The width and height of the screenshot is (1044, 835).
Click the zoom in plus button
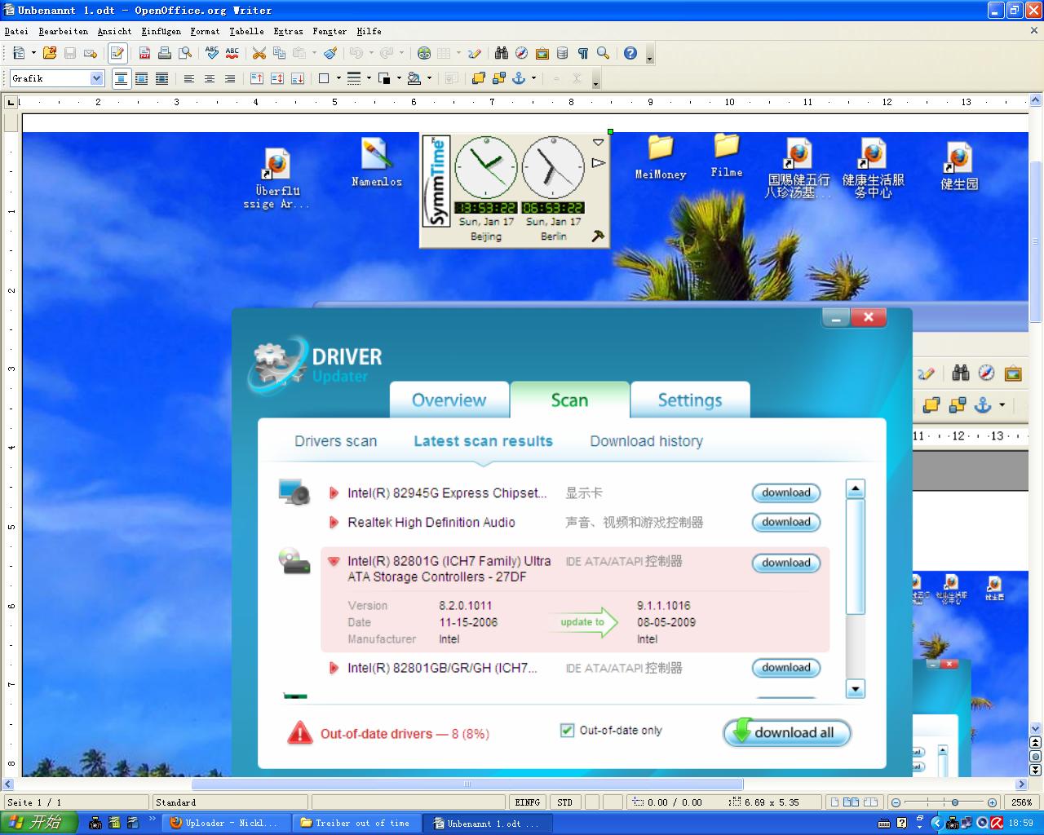pos(992,802)
